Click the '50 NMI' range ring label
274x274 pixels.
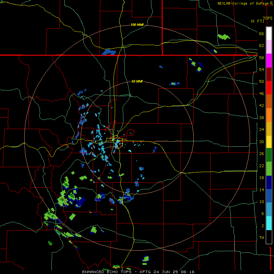137,81
